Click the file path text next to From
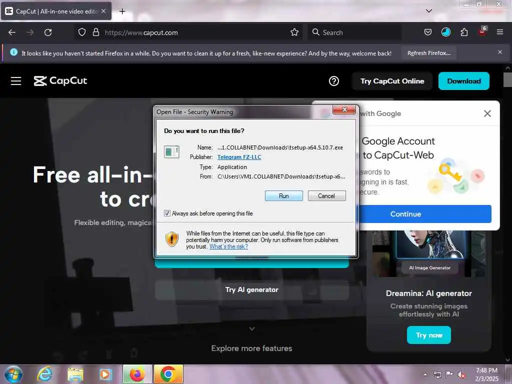512x384 pixels. pyautogui.click(x=281, y=176)
